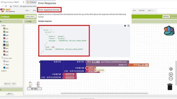Click the Designer button in the green bar

tap(166, 16)
